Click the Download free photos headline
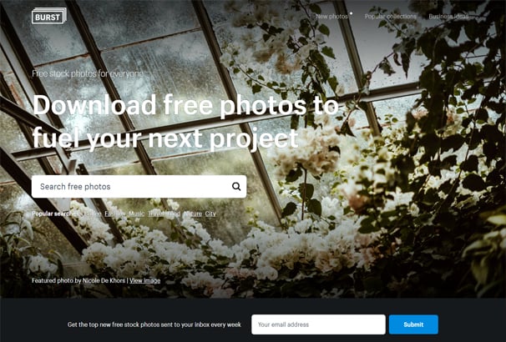 185,122
